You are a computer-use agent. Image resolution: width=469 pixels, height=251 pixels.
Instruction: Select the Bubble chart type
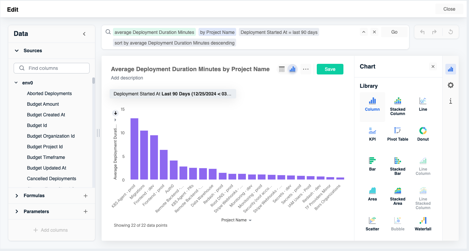[398, 224]
